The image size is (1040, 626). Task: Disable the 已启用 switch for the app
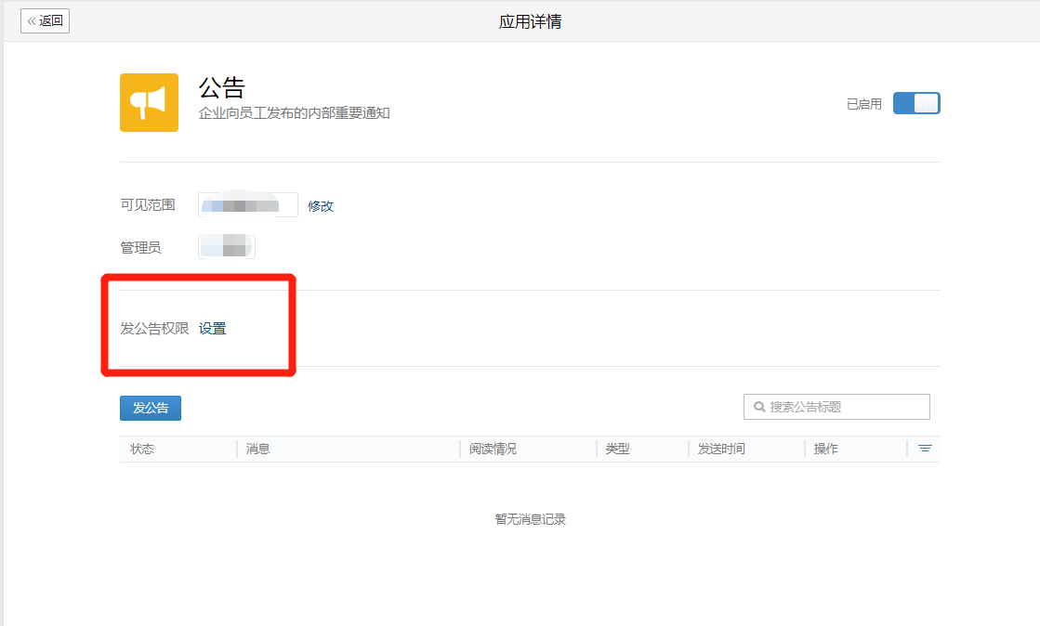915,103
